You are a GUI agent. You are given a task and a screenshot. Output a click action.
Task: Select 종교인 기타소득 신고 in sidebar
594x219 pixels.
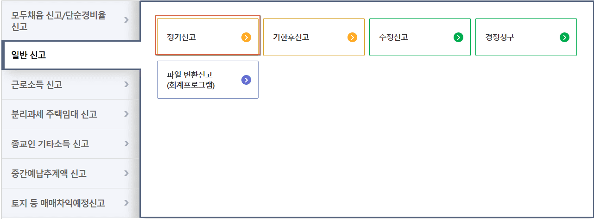click(x=50, y=144)
